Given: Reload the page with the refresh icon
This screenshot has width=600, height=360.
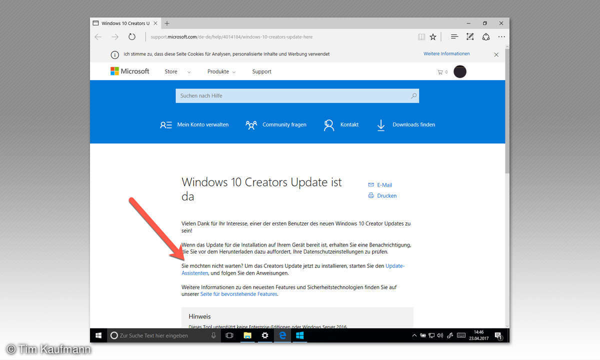Looking at the screenshot, I should (x=132, y=36).
